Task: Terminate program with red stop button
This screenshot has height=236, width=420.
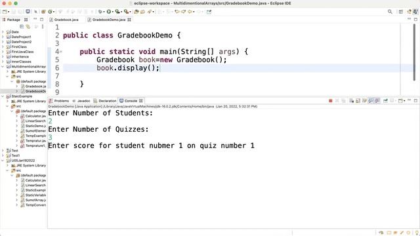Action: pos(331,101)
